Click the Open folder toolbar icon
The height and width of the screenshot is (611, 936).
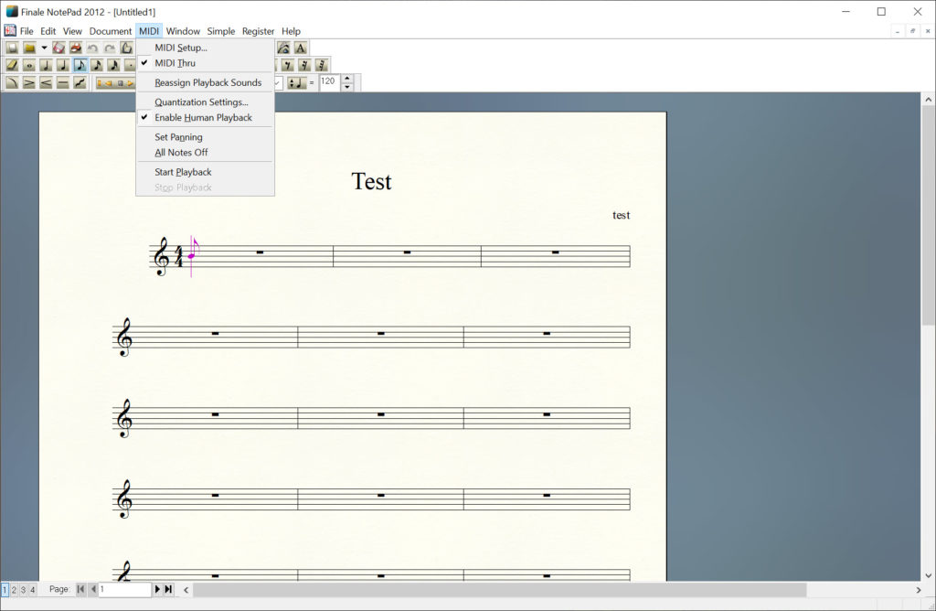tap(29, 48)
